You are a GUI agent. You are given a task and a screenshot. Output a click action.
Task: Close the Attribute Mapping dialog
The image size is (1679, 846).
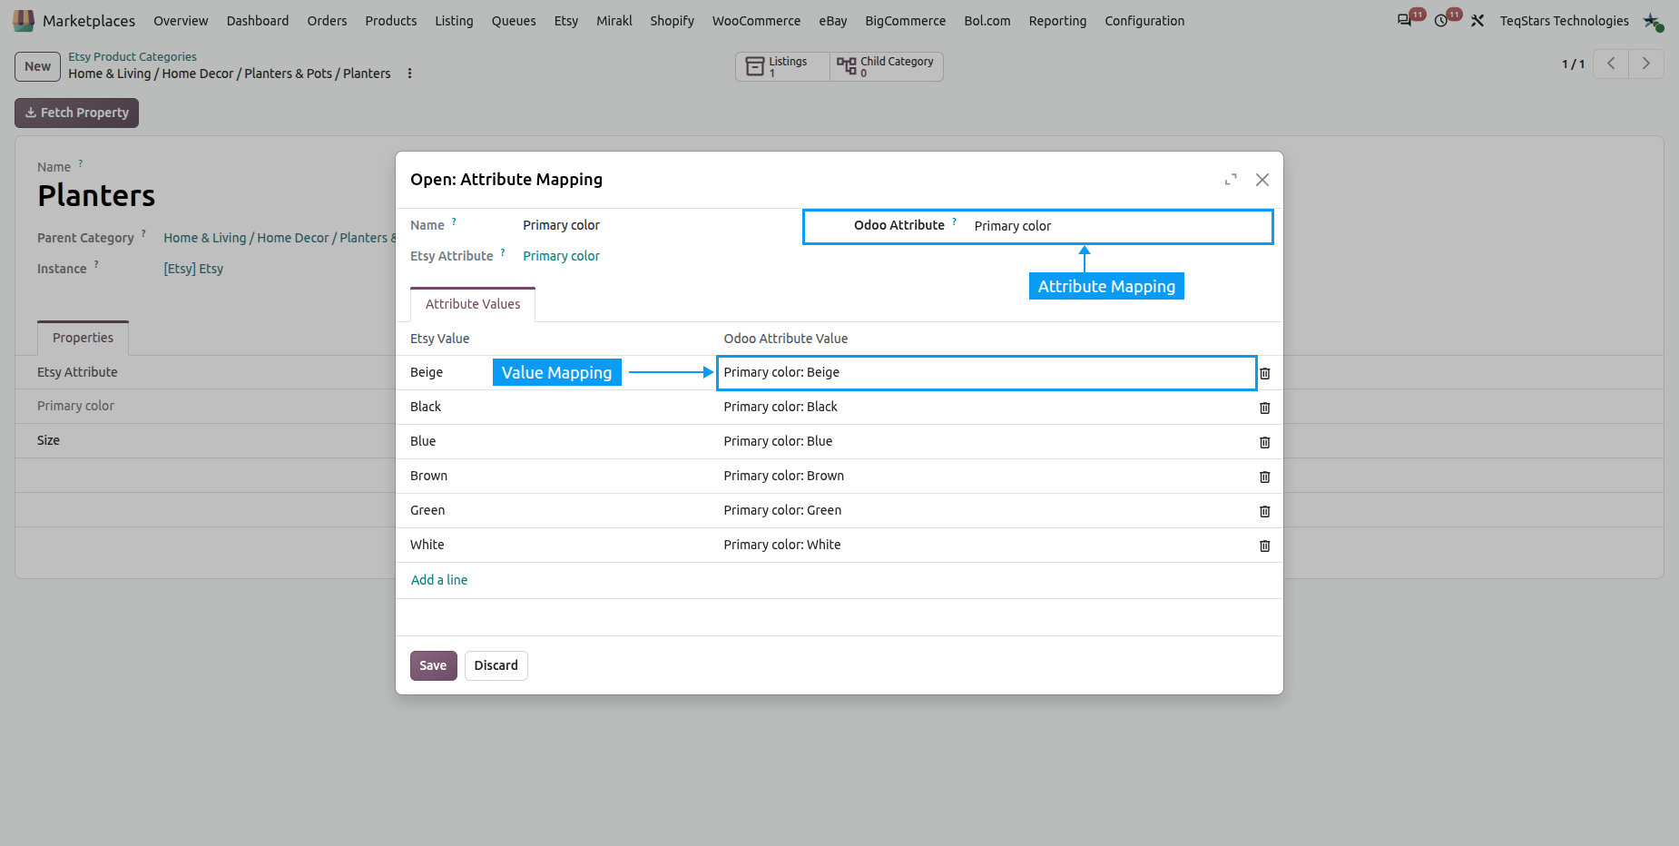[x=1262, y=180]
